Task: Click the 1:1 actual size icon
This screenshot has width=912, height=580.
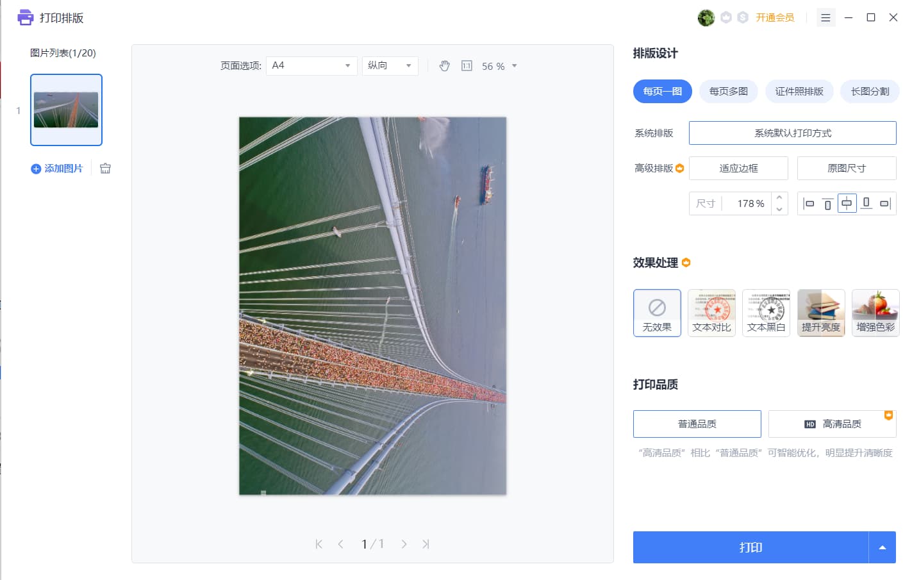Action: coord(467,66)
